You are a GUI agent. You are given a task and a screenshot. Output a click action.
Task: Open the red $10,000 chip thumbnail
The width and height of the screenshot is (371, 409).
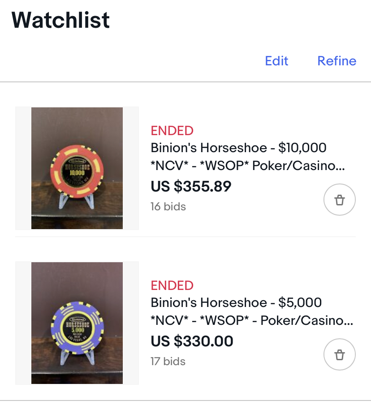click(77, 168)
